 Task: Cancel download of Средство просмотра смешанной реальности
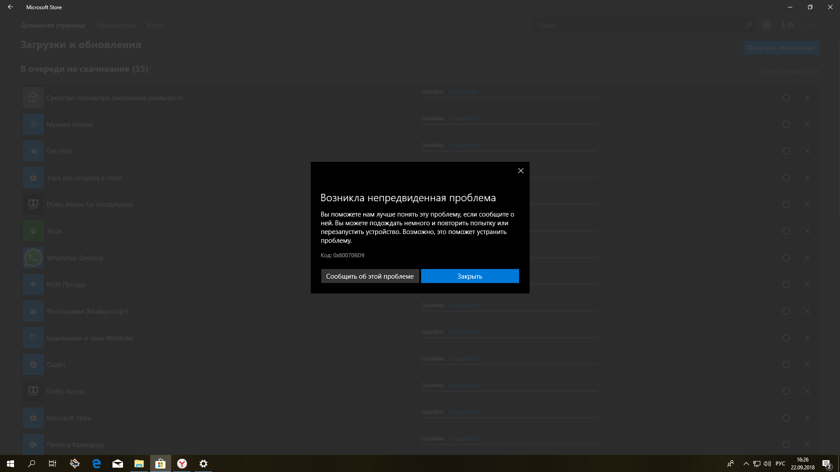click(x=807, y=98)
